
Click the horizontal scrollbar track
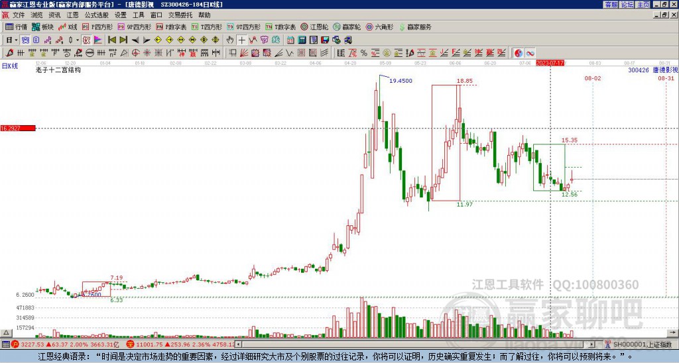click(416, 344)
